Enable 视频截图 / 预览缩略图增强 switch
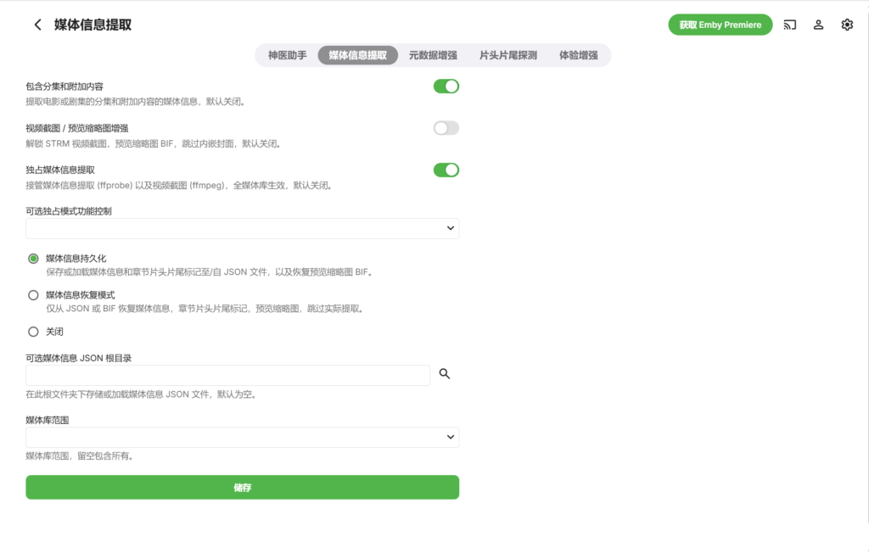 coord(446,128)
